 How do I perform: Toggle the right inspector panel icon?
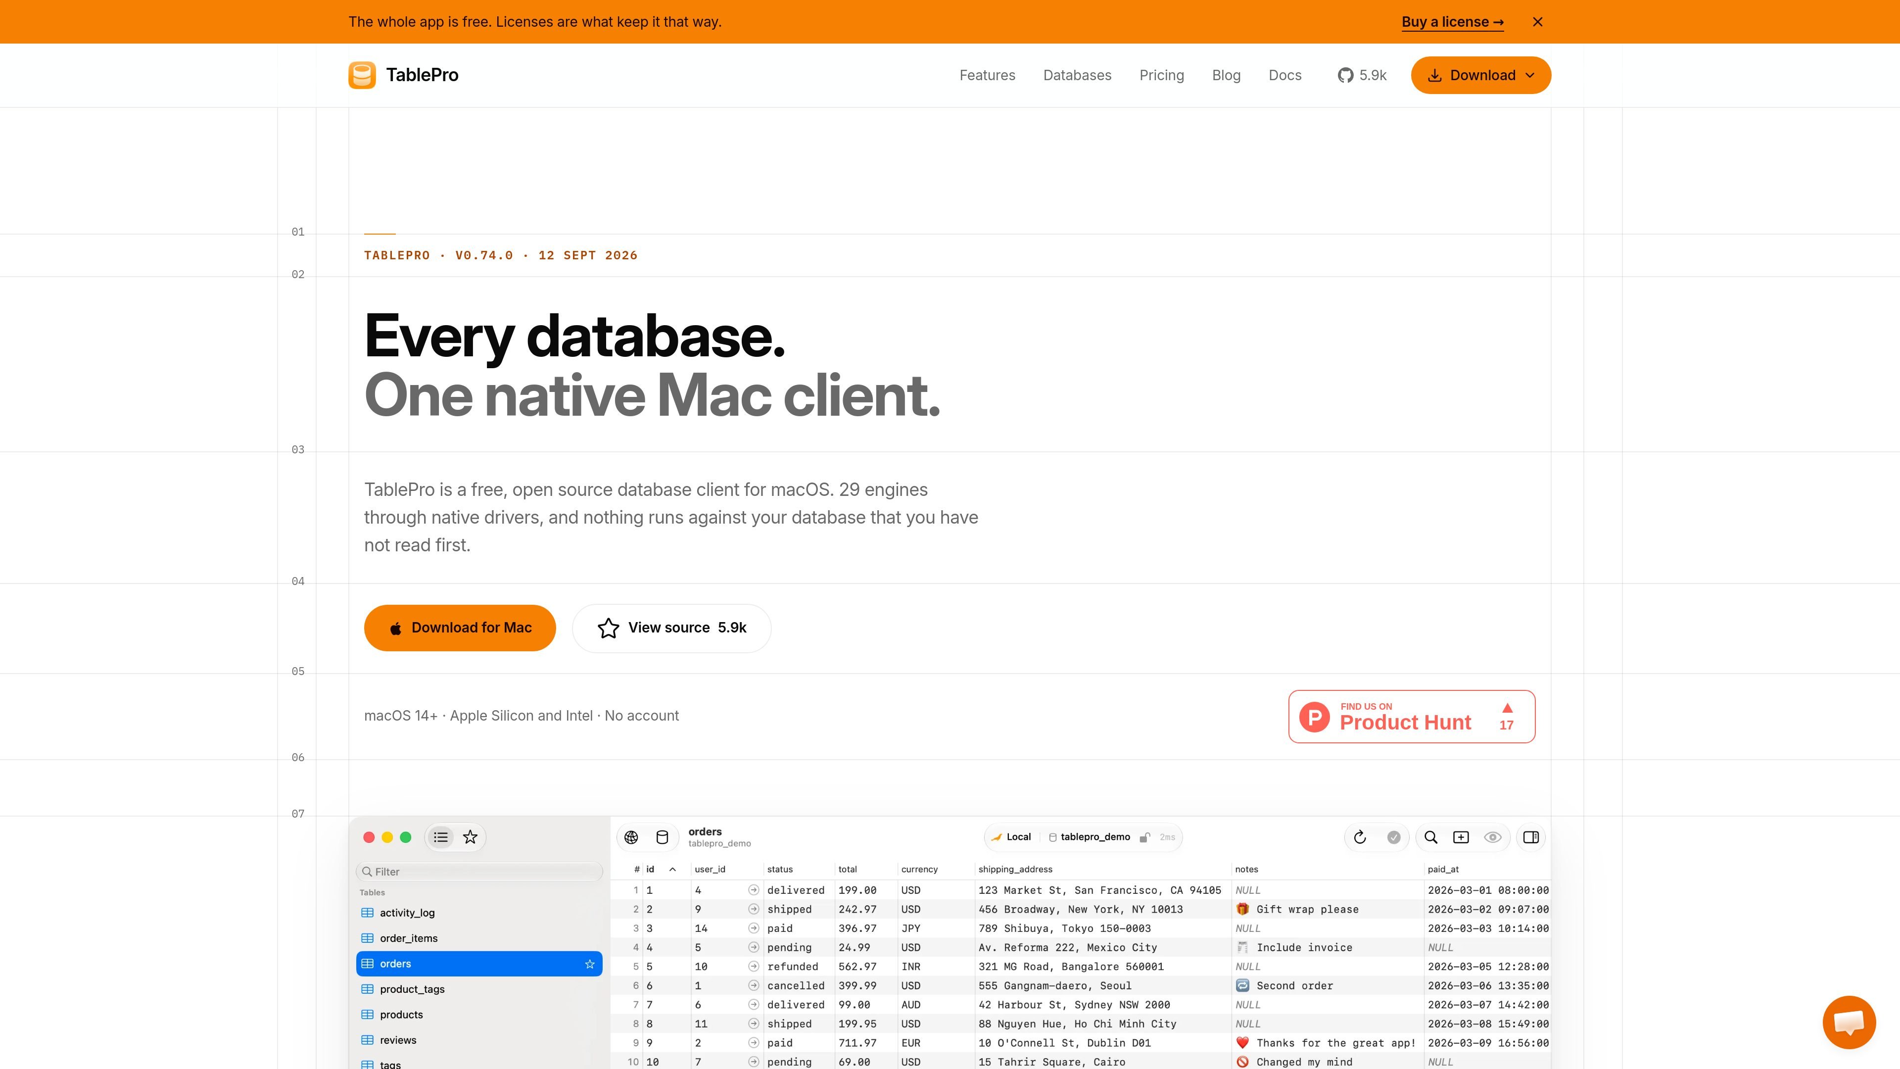tap(1531, 837)
